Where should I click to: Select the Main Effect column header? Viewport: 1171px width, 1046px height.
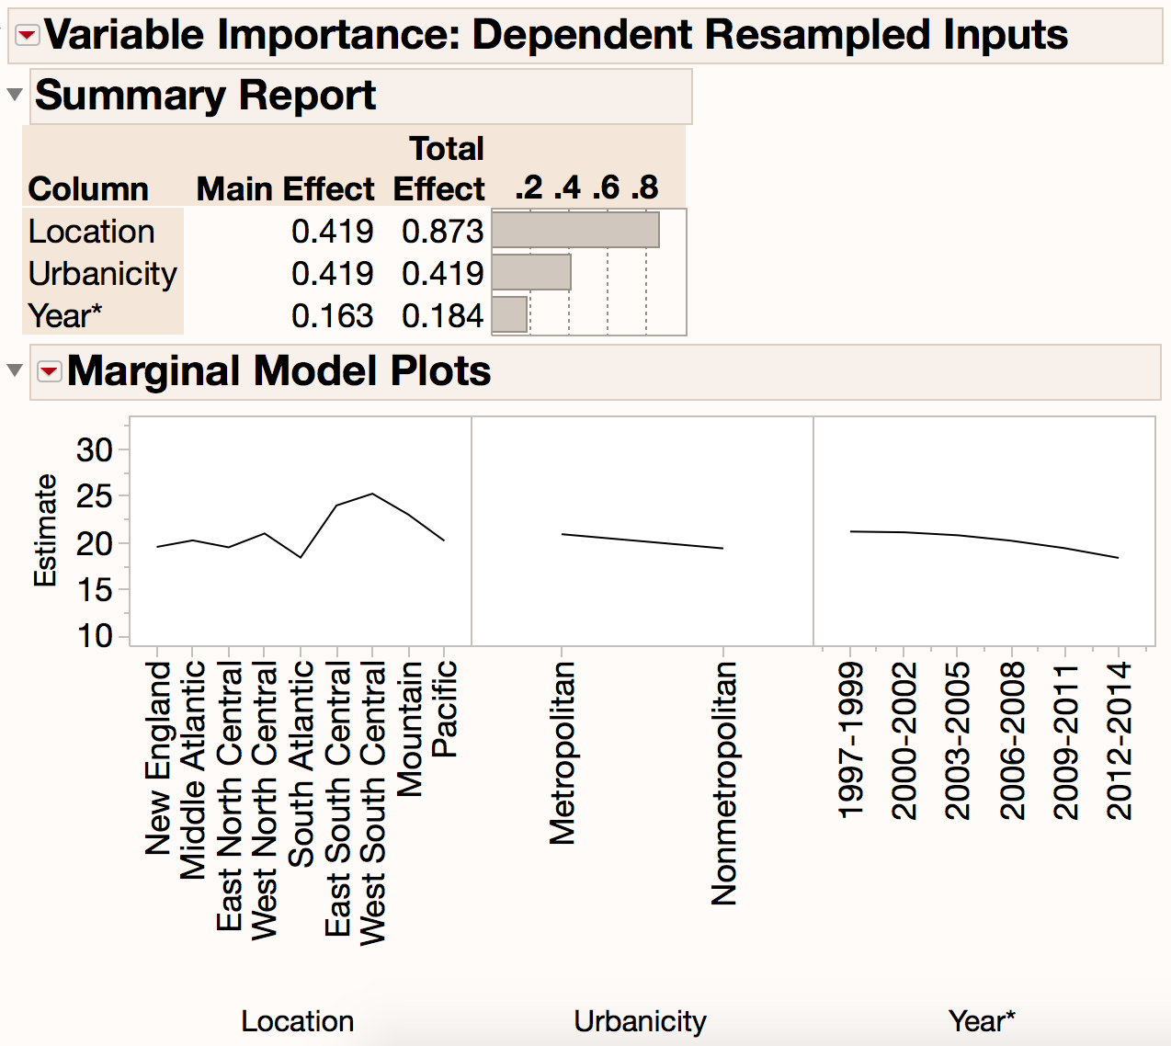point(285,188)
